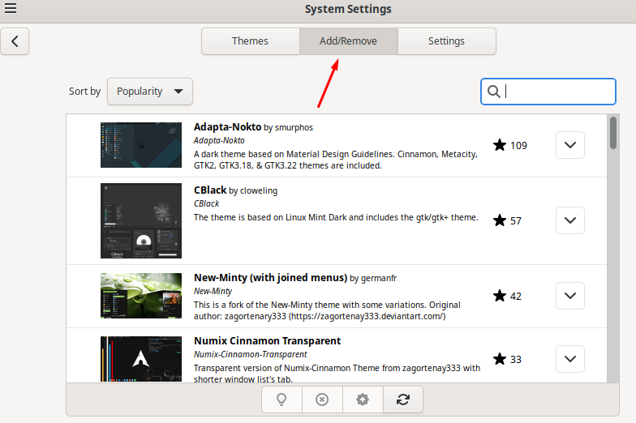Switch to the Themes tab

point(250,41)
